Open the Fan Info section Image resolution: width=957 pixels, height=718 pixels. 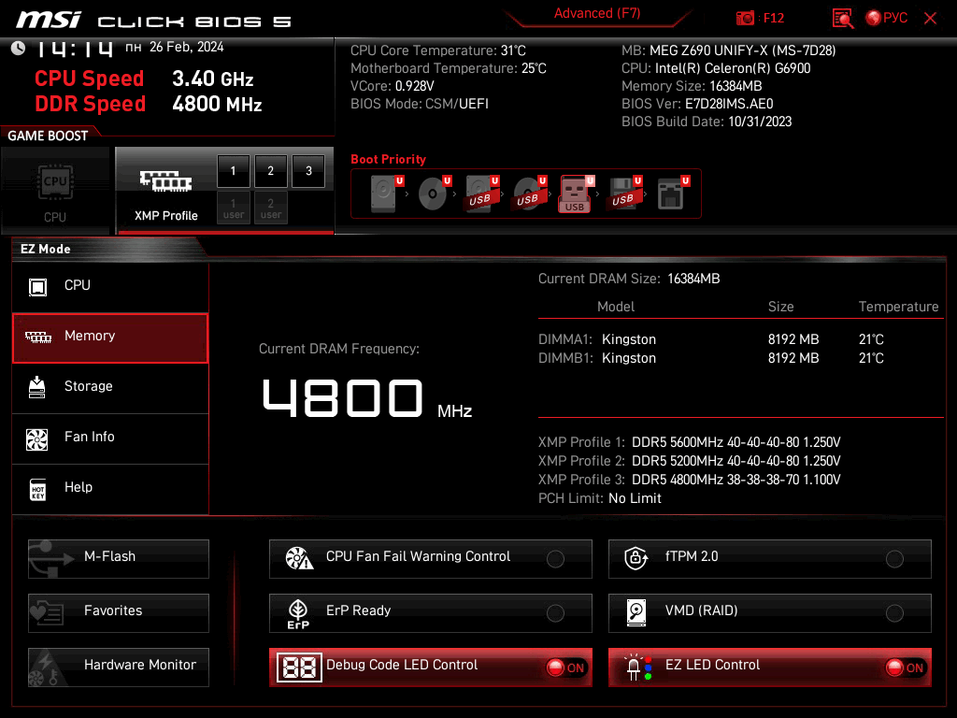110,438
